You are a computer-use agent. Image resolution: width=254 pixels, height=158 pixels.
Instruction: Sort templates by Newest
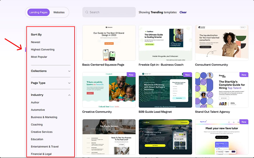tap(36, 42)
